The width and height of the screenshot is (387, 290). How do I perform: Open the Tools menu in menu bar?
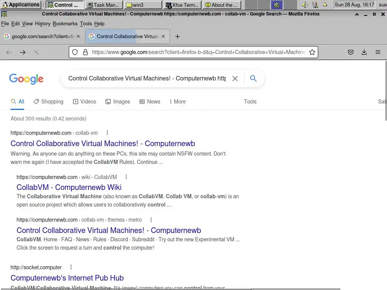[86, 24]
